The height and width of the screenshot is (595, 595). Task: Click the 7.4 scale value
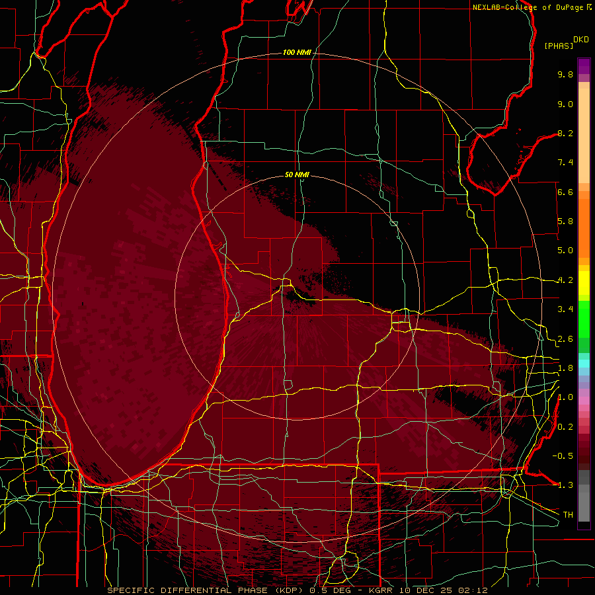565,163
